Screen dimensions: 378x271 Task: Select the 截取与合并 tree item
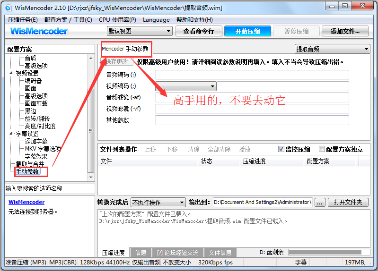pos(30,164)
